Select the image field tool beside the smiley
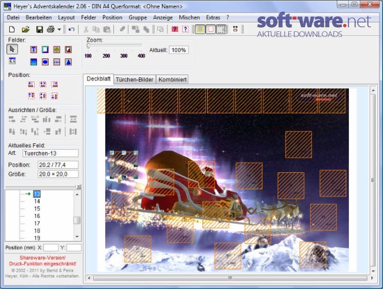The image size is (383, 289). click(x=68, y=50)
